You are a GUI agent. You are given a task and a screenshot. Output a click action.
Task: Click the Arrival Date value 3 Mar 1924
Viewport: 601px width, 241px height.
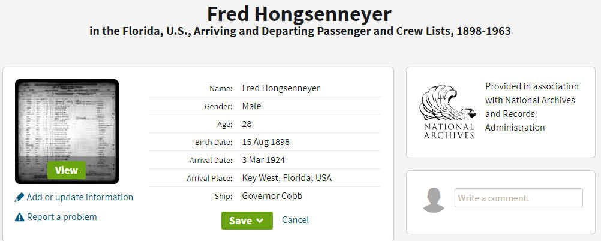[263, 160]
